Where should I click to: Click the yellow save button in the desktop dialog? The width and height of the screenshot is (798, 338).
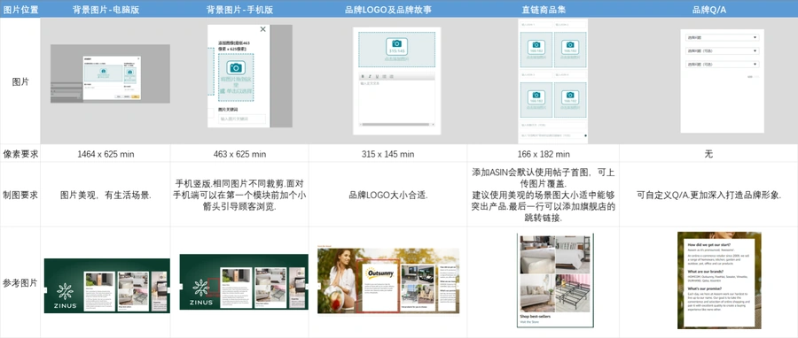[x=135, y=96]
